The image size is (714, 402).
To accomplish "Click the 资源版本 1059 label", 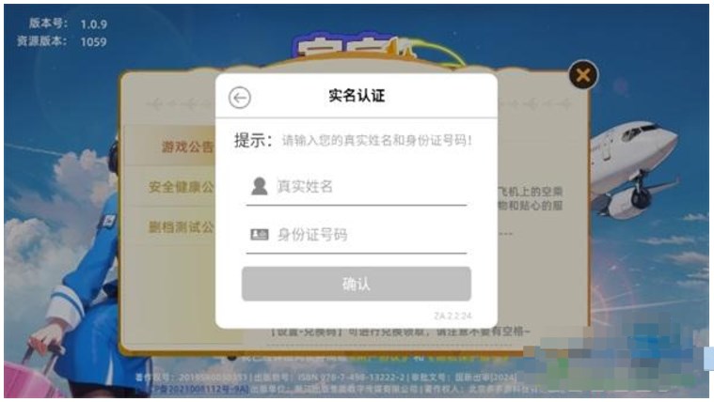I will pyautogui.click(x=62, y=41).
